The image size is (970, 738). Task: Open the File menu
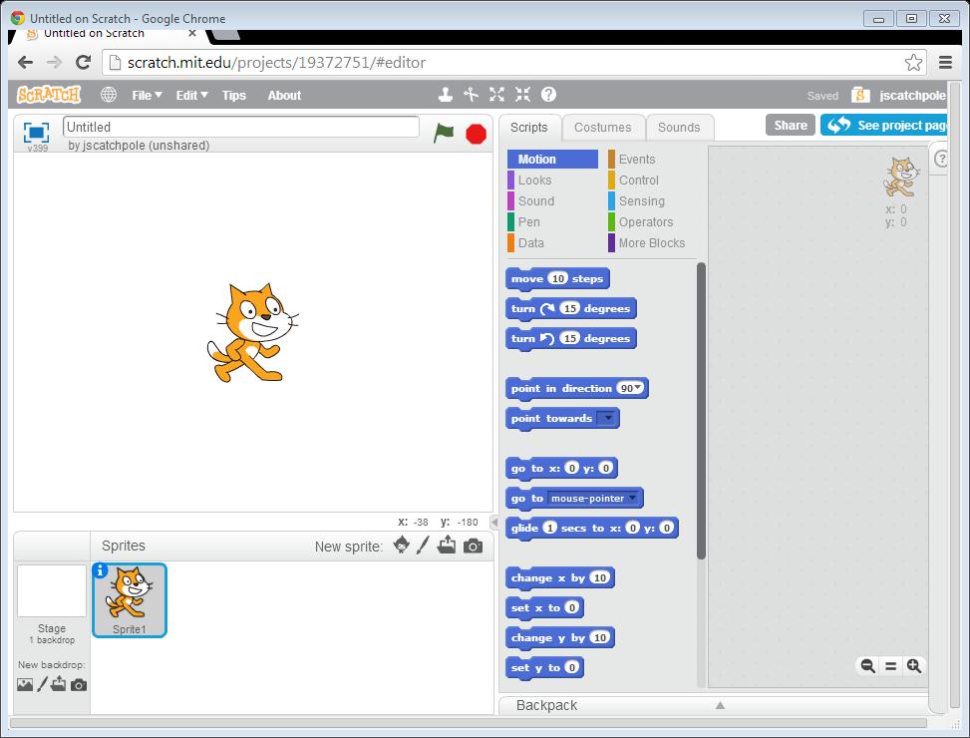coord(147,96)
